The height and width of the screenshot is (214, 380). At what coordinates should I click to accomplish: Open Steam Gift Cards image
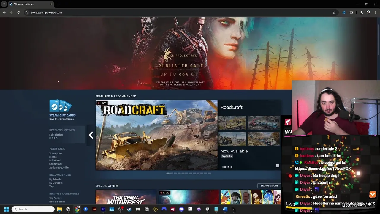pos(60,106)
